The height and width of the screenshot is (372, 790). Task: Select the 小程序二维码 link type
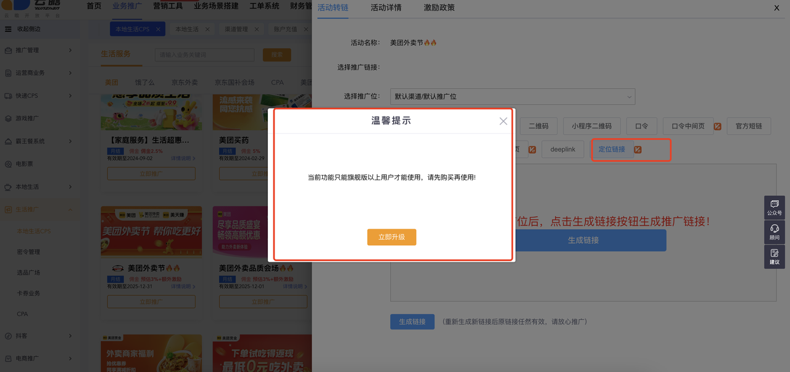point(591,126)
